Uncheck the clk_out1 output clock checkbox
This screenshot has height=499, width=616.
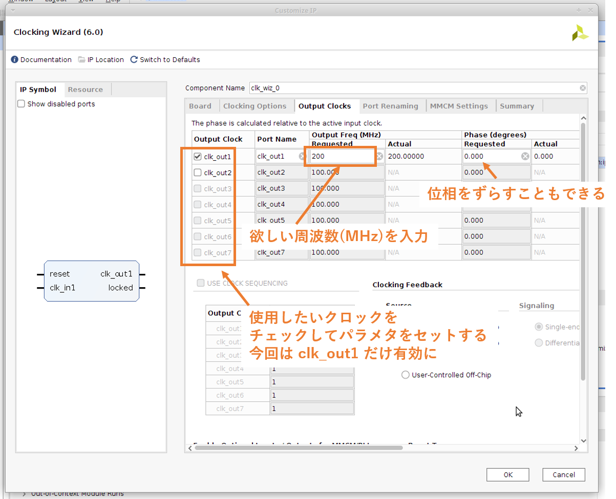pos(198,157)
